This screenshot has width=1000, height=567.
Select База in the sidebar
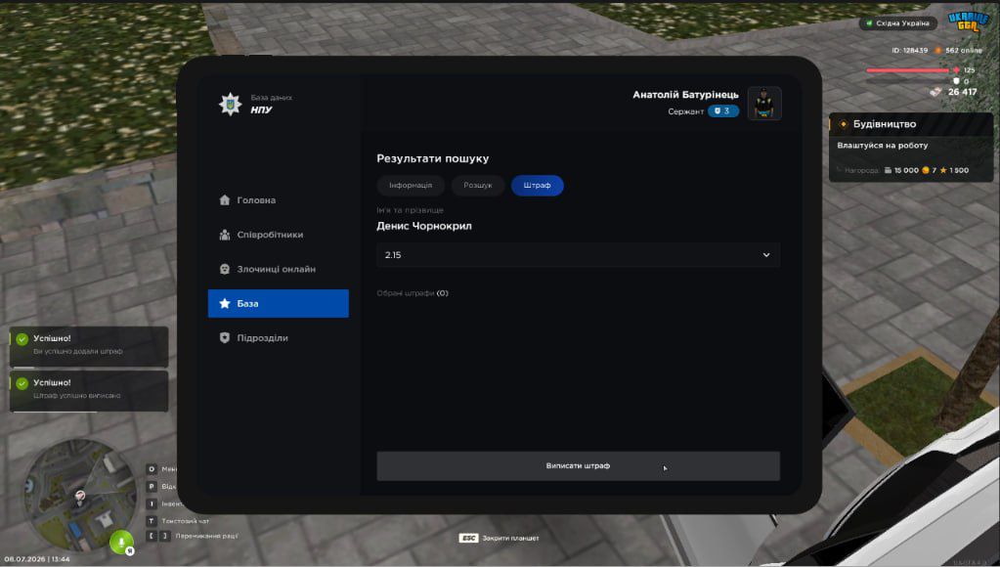[x=278, y=304]
